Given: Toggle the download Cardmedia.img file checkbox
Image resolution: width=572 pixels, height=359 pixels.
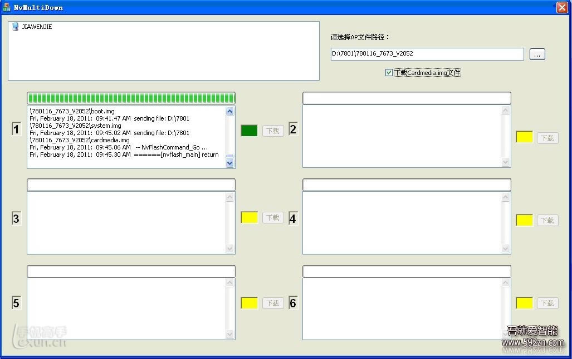Looking at the screenshot, I should pyautogui.click(x=389, y=72).
